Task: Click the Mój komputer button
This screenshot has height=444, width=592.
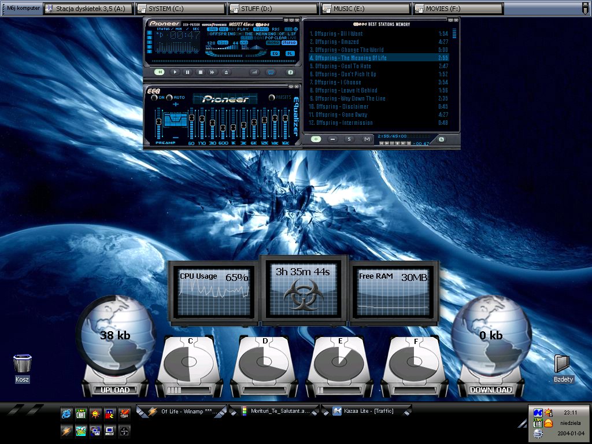Action: [23, 8]
